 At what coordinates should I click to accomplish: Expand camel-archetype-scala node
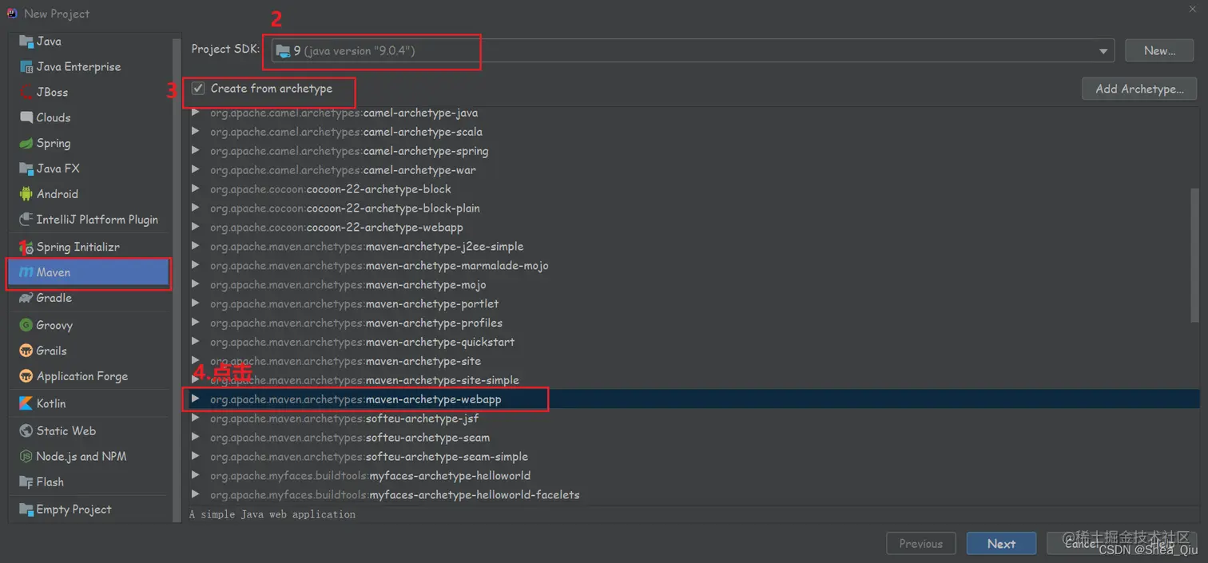pos(196,132)
